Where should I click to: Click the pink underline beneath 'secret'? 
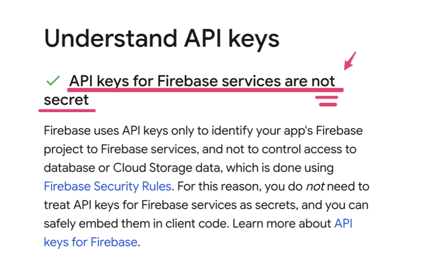click(67, 111)
